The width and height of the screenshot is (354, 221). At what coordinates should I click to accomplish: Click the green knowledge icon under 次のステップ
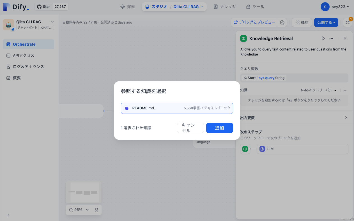coord(245,149)
